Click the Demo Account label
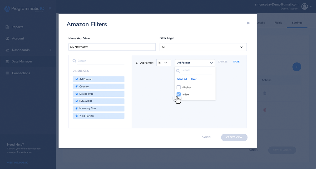This screenshot has width=316, height=169. click(x=290, y=9)
